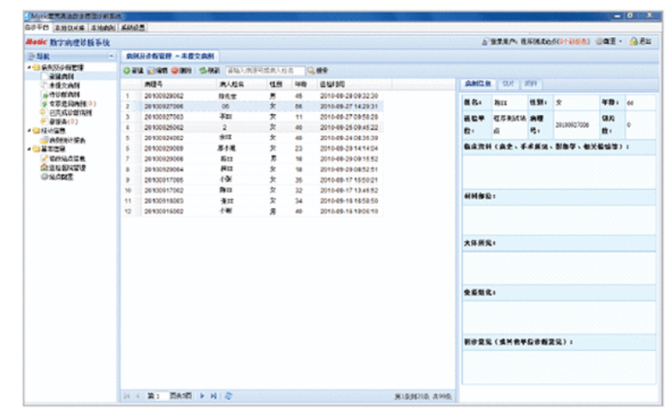Collapse the third folder in navigation tree
The width and height of the screenshot is (668, 417).
pyautogui.click(x=29, y=150)
